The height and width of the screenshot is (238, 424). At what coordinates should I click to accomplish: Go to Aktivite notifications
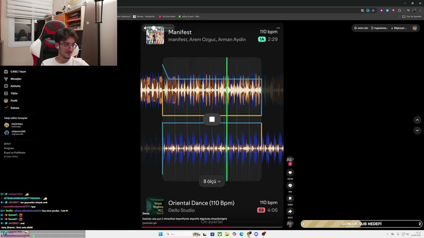(x=12, y=86)
